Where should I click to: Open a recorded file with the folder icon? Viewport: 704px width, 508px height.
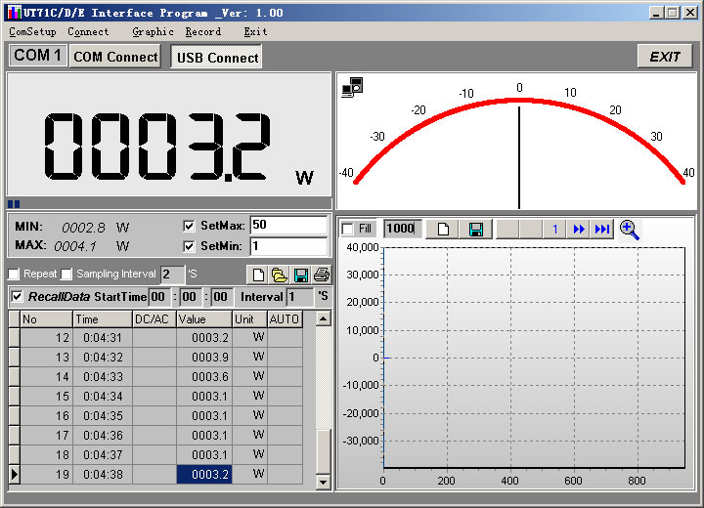[280, 275]
